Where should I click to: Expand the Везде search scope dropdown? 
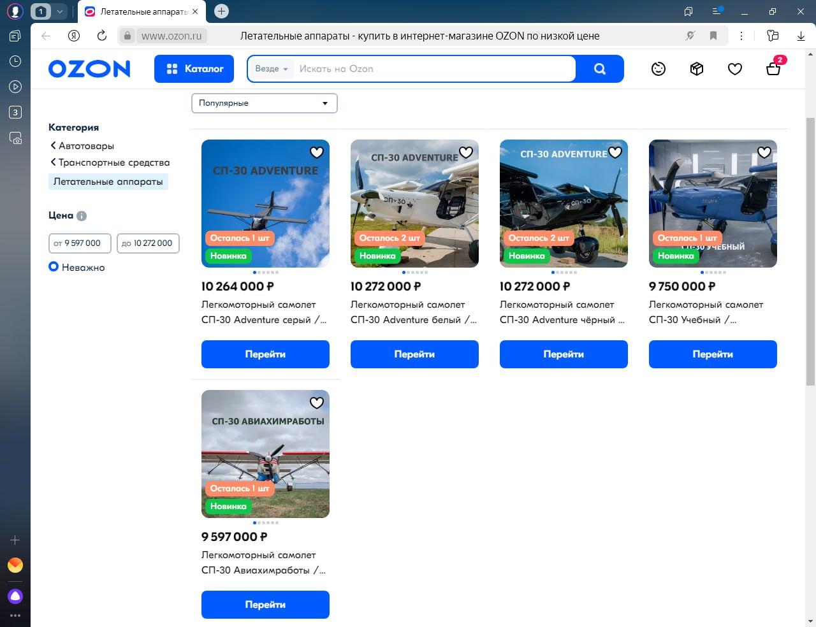pos(272,69)
